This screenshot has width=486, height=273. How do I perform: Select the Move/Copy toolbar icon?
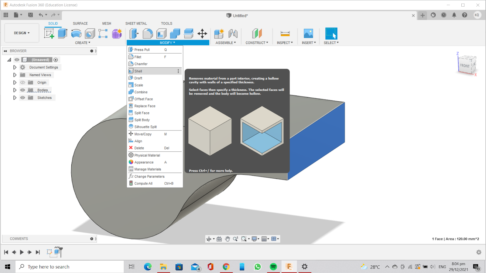pos(202,33)
